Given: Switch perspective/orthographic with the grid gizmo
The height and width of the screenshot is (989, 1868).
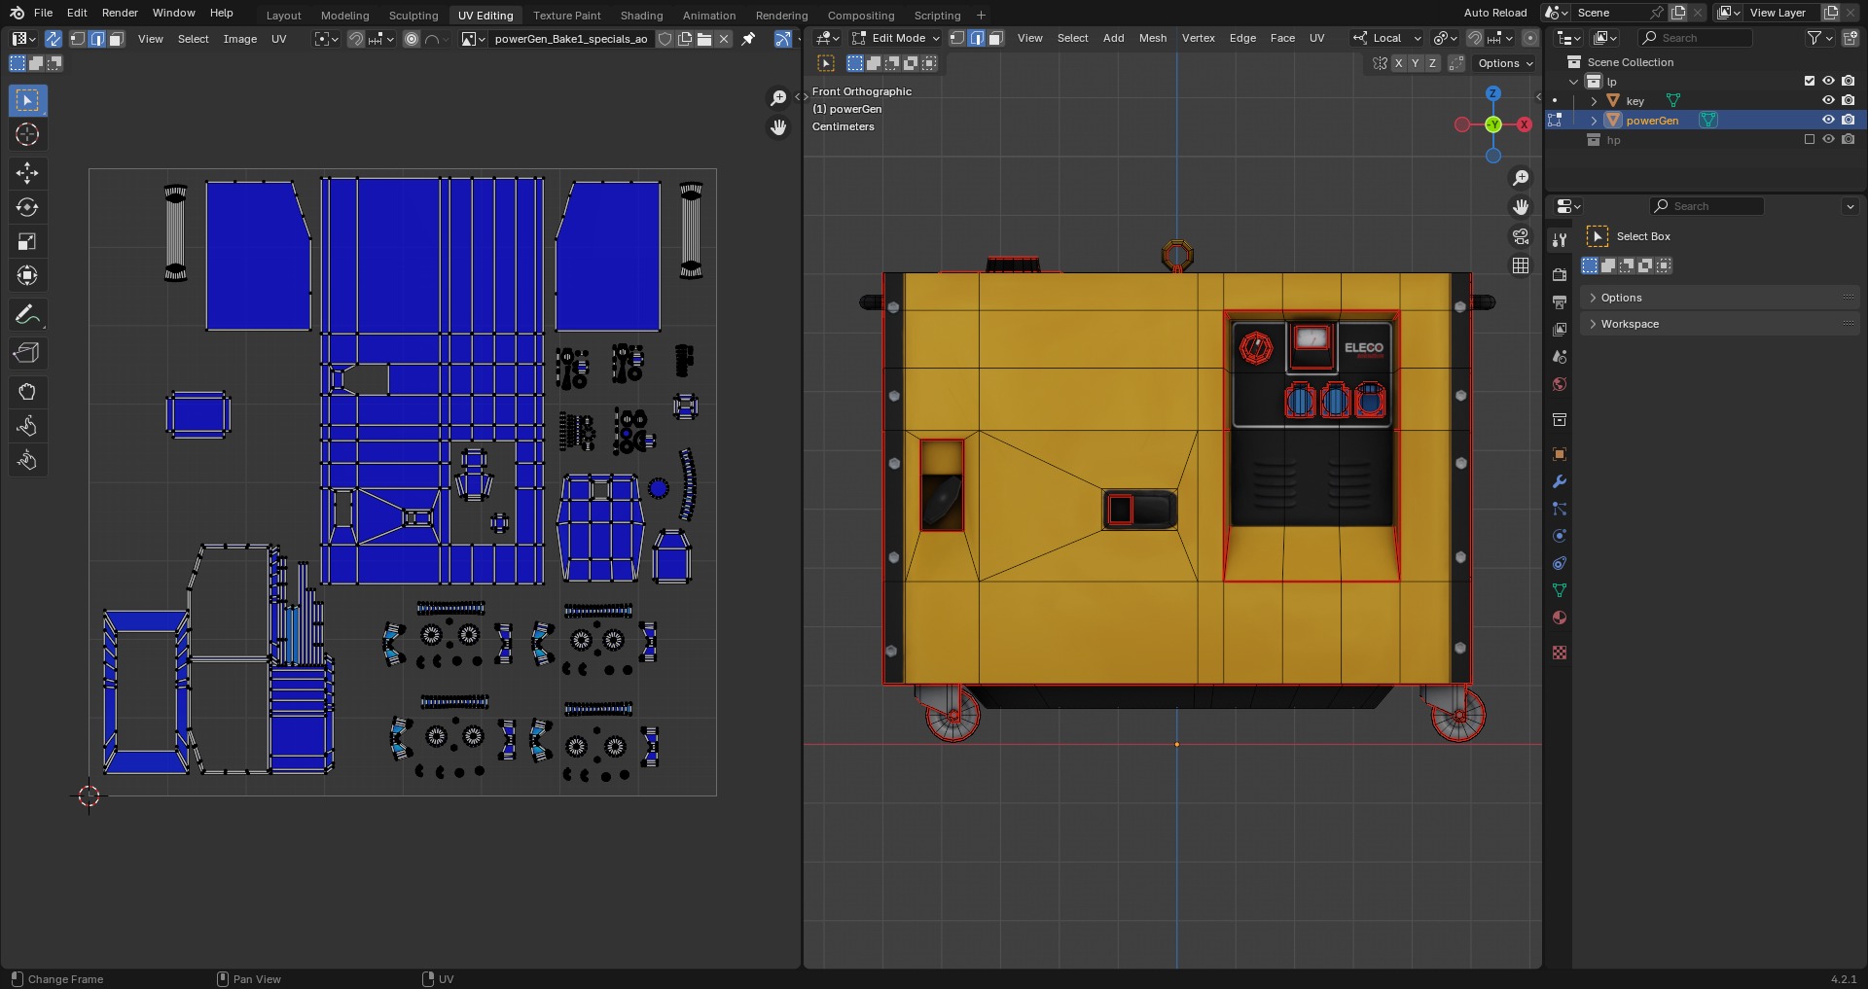Looking at the screenshot, I should [1521, 265].
